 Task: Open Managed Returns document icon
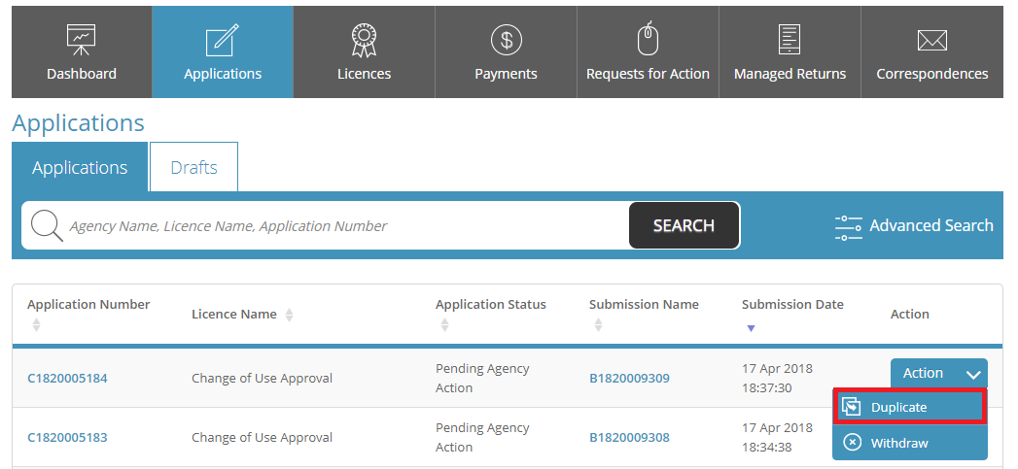pyautogui.click(x=790, y=40)
